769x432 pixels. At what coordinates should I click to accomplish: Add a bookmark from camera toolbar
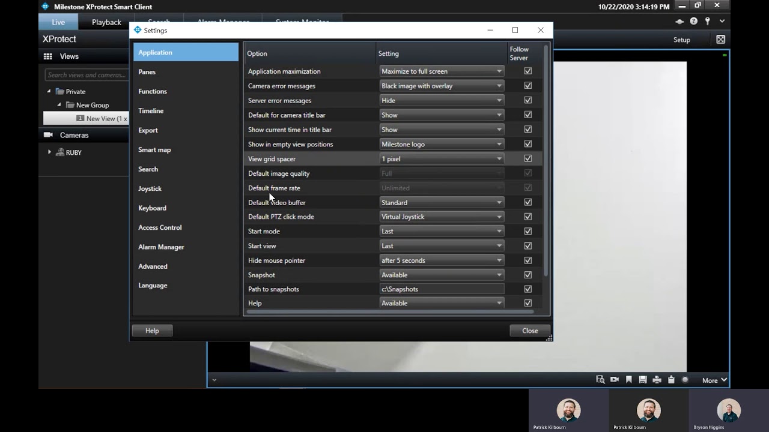[x=629, y=380]
